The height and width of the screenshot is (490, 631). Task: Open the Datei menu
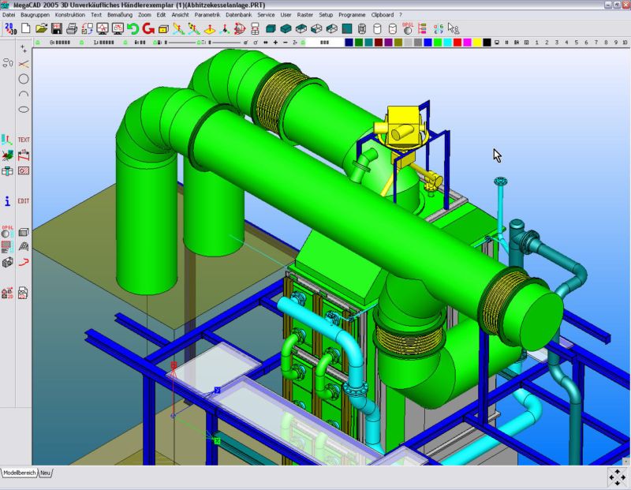point(8,14)
